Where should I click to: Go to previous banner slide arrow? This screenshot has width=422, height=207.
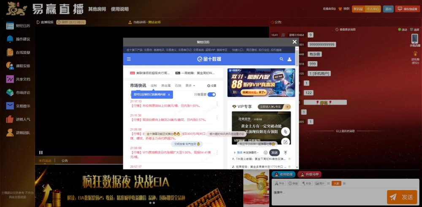tap(43, 186)
